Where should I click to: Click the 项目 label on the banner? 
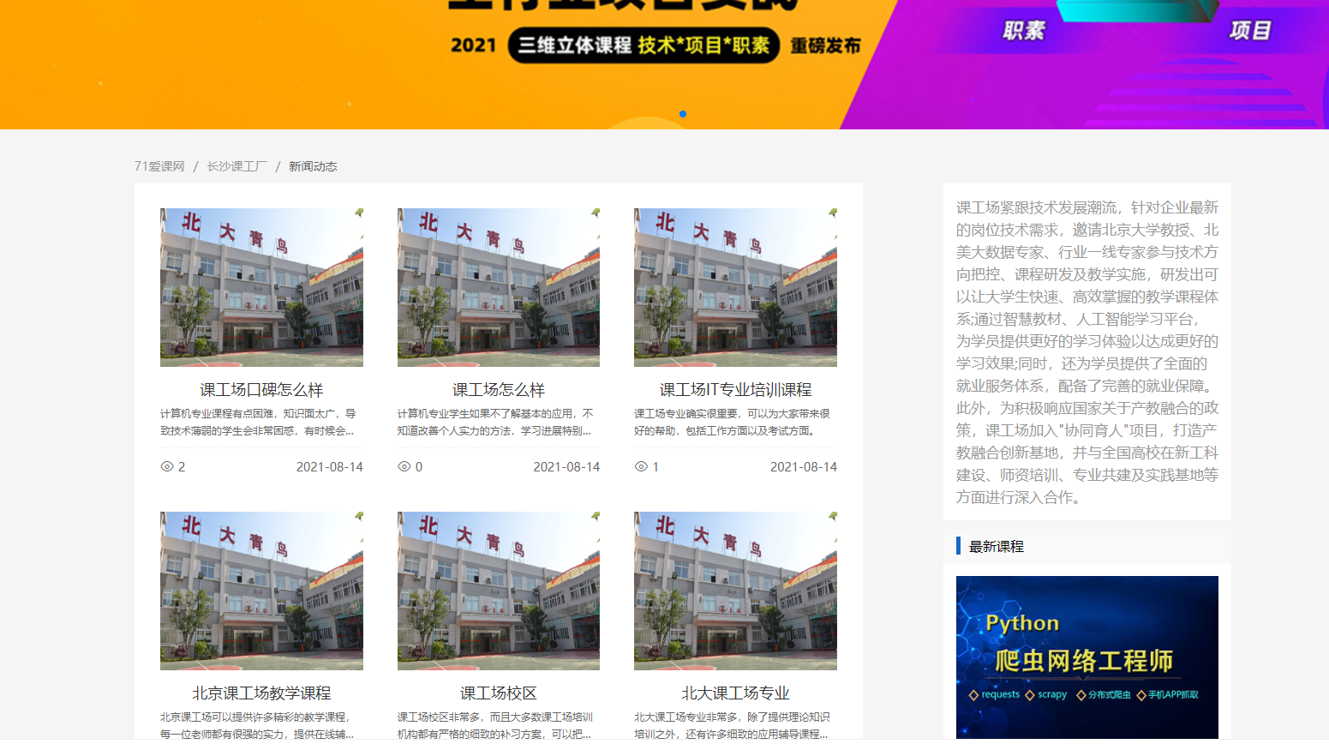coord(1250,31)
